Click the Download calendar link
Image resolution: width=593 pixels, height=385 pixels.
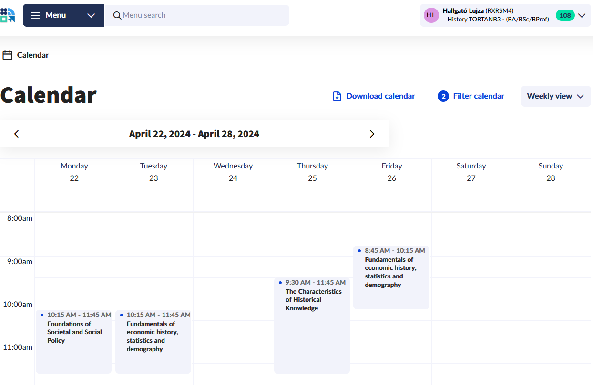click(x=380, y=96)
